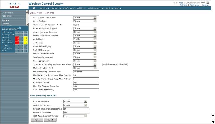The width and height of the screenshot is (215, 124).
Task: Click the yellow Access Points alarm count
Action: click(26, 43)
